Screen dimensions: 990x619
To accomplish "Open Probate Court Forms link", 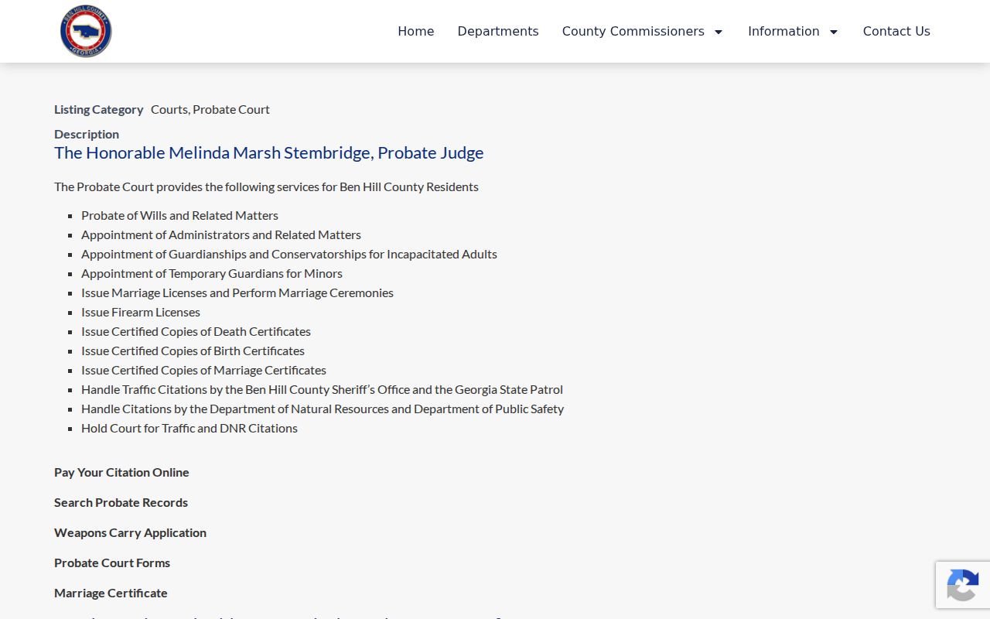I will 112,563.
